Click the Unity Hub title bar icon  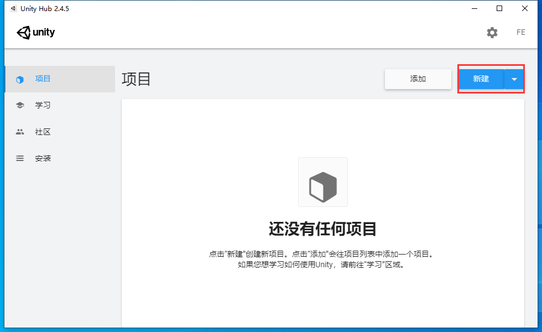[x=13, y=9]
